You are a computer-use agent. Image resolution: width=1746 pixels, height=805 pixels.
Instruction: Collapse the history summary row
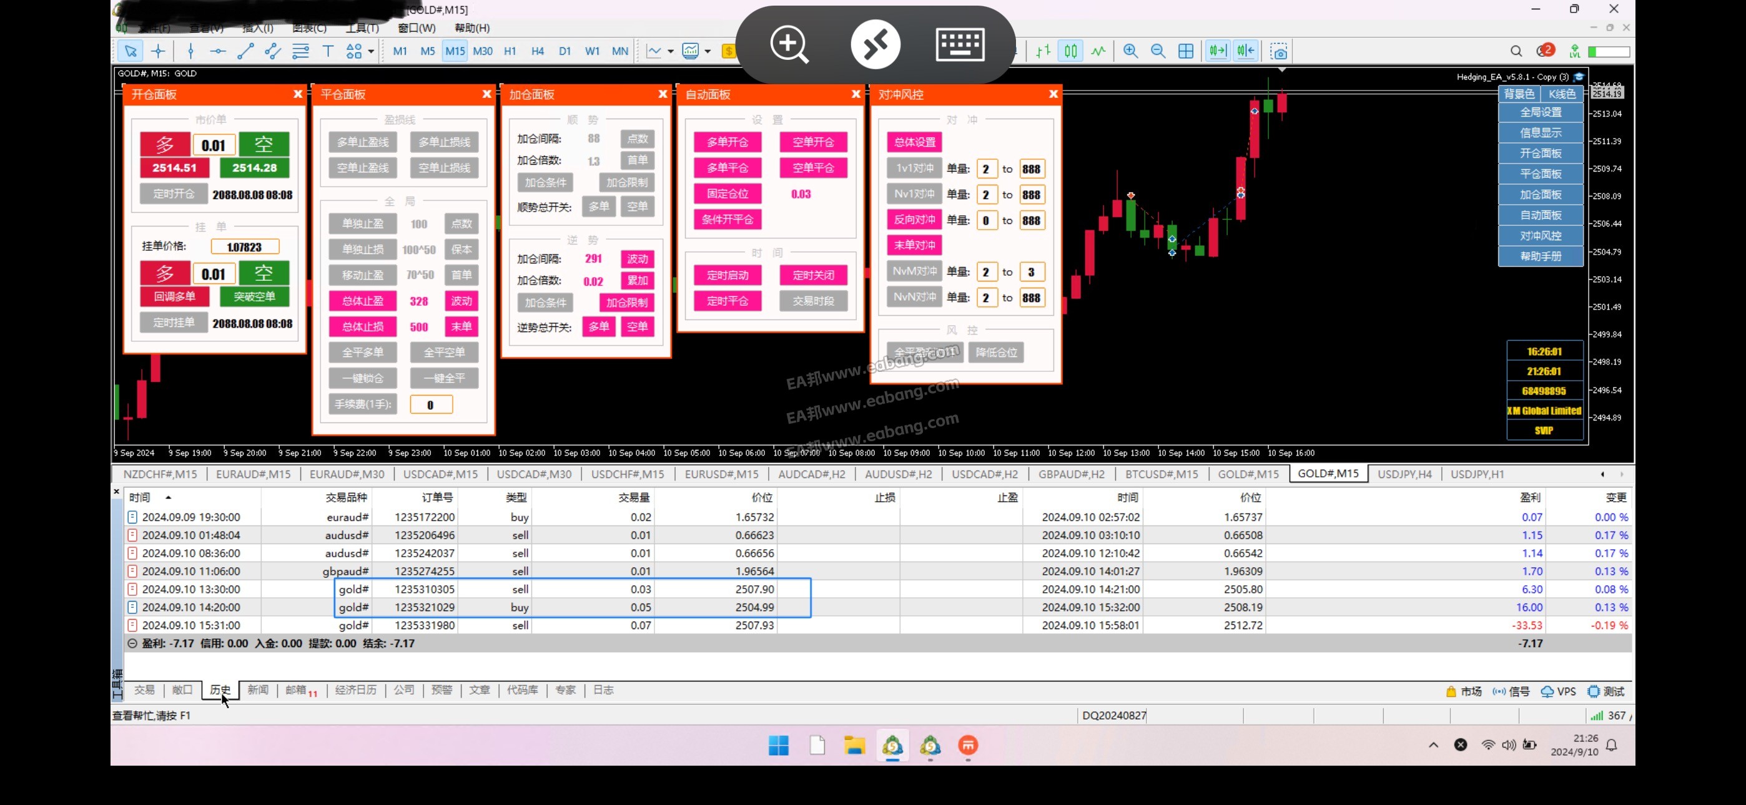point(132,644)
